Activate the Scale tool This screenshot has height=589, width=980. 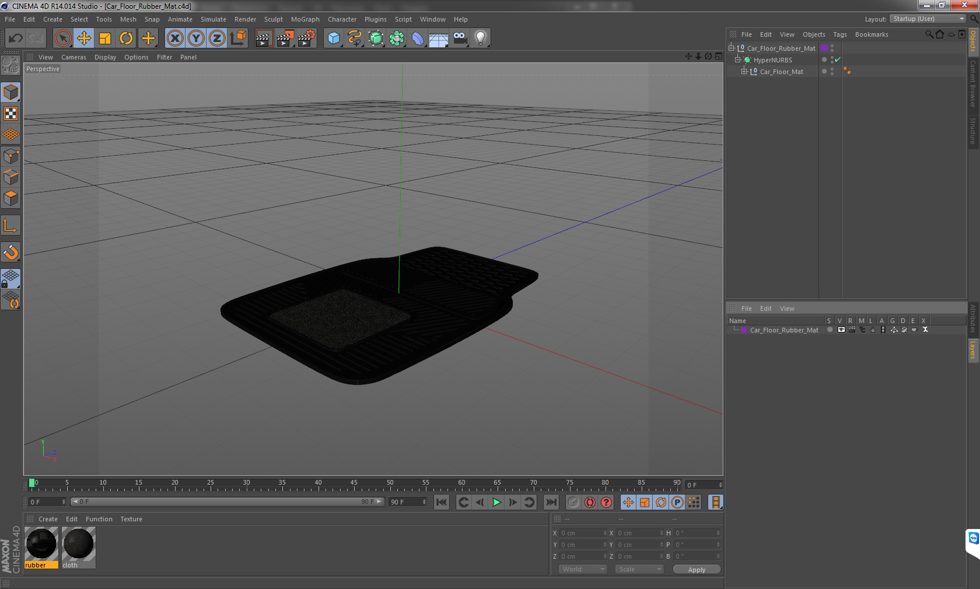coord(105,38)
